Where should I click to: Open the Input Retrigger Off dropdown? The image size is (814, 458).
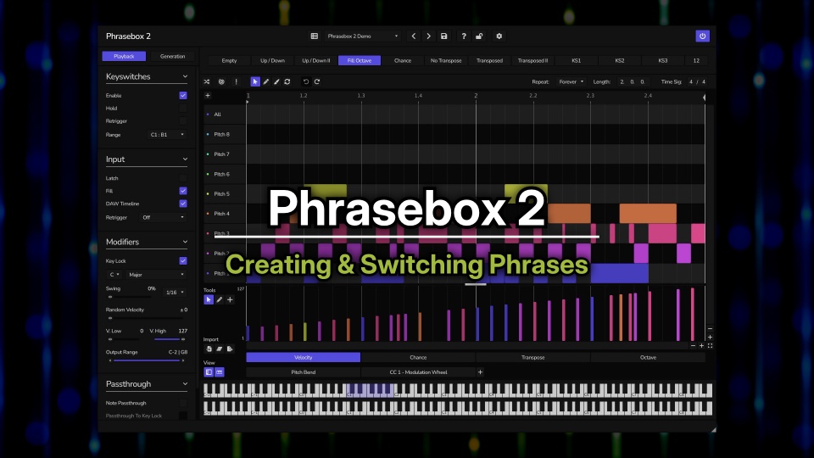[163, 218]
